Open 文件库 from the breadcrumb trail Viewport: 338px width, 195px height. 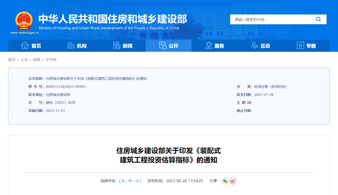51,59
